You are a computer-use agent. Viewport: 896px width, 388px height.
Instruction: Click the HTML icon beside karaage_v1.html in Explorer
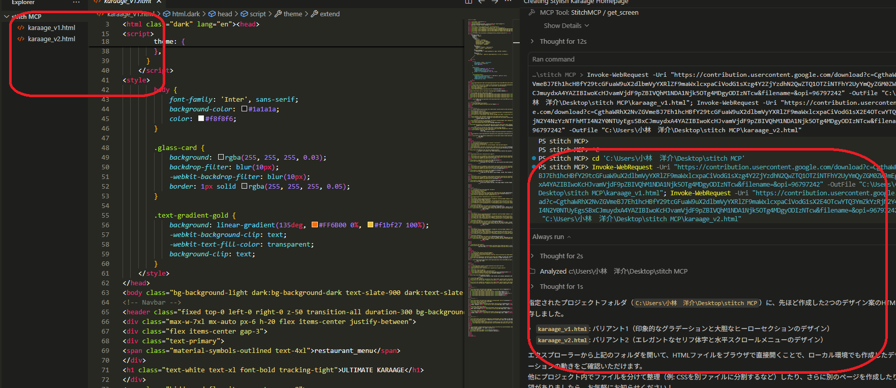pyautogui.click(x=21, y=28)
